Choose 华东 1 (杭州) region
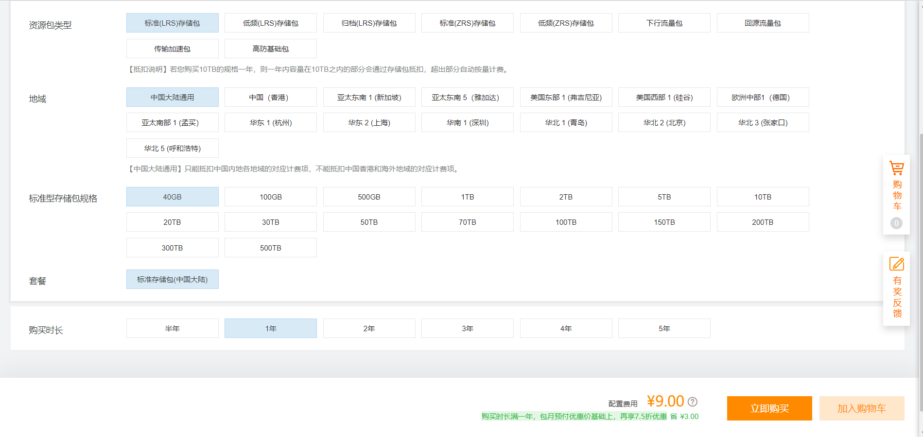923x437 pixels. pyautogui.click(x=271, y=122)
